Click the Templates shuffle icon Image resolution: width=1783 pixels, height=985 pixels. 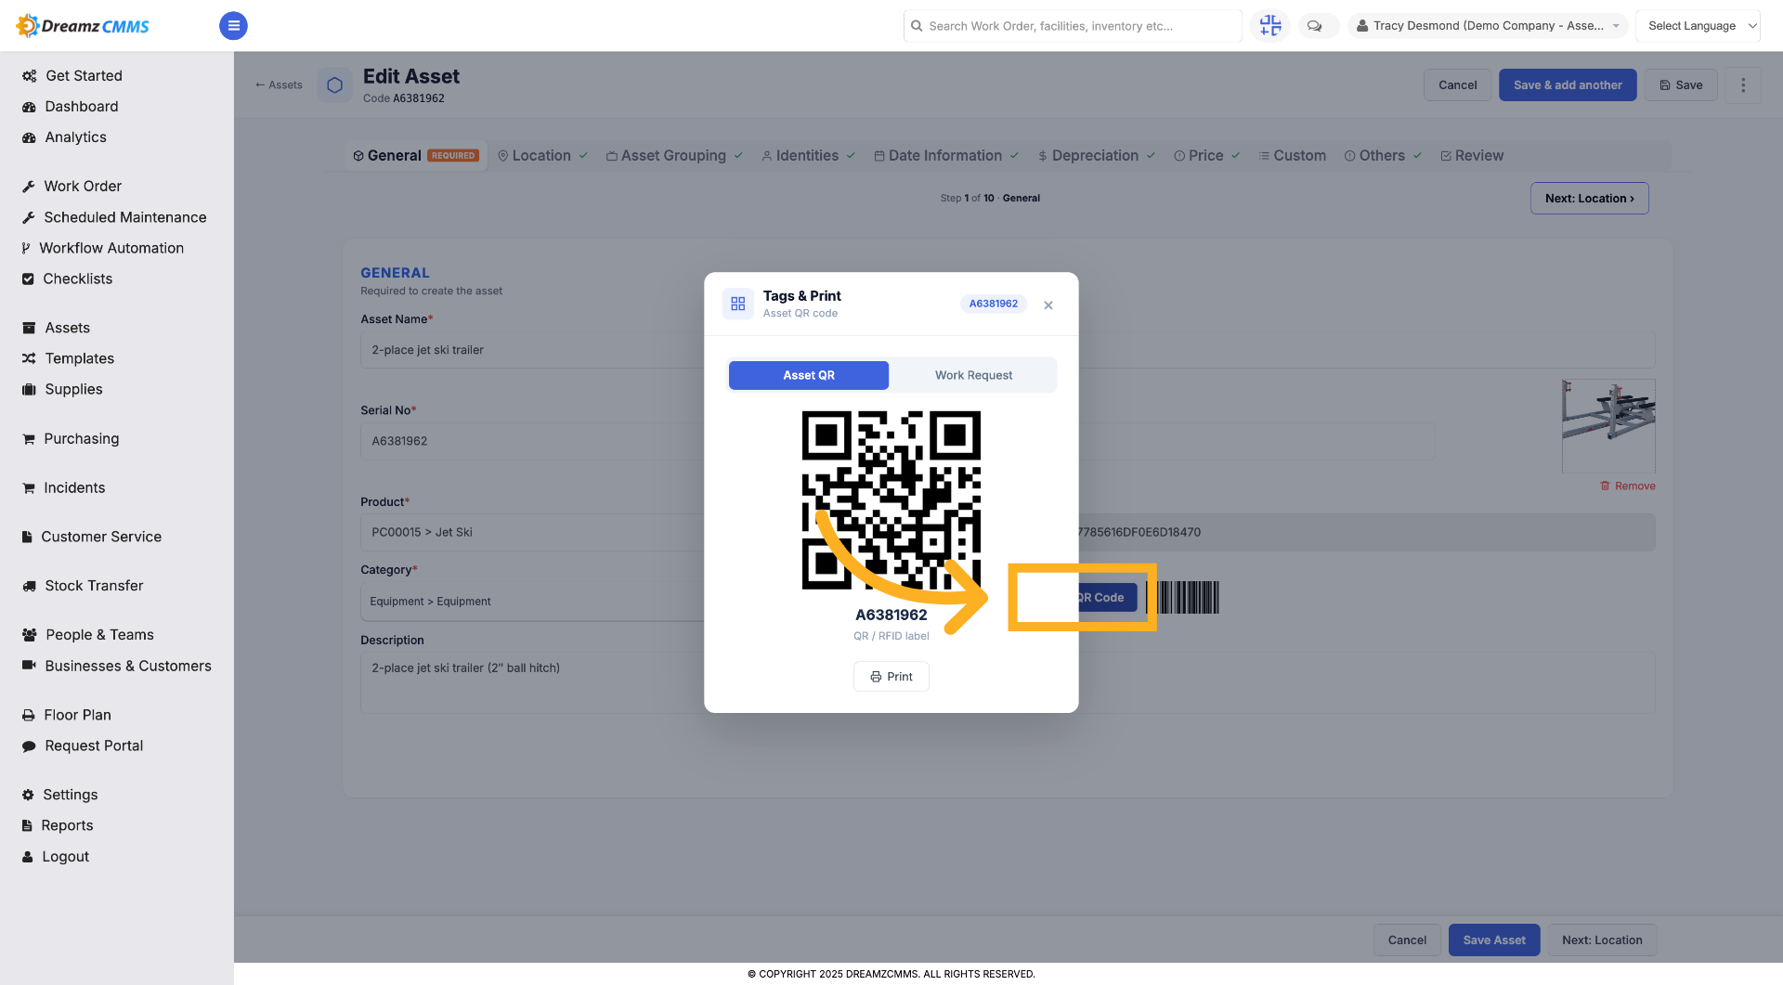click(x=29, y=359)
